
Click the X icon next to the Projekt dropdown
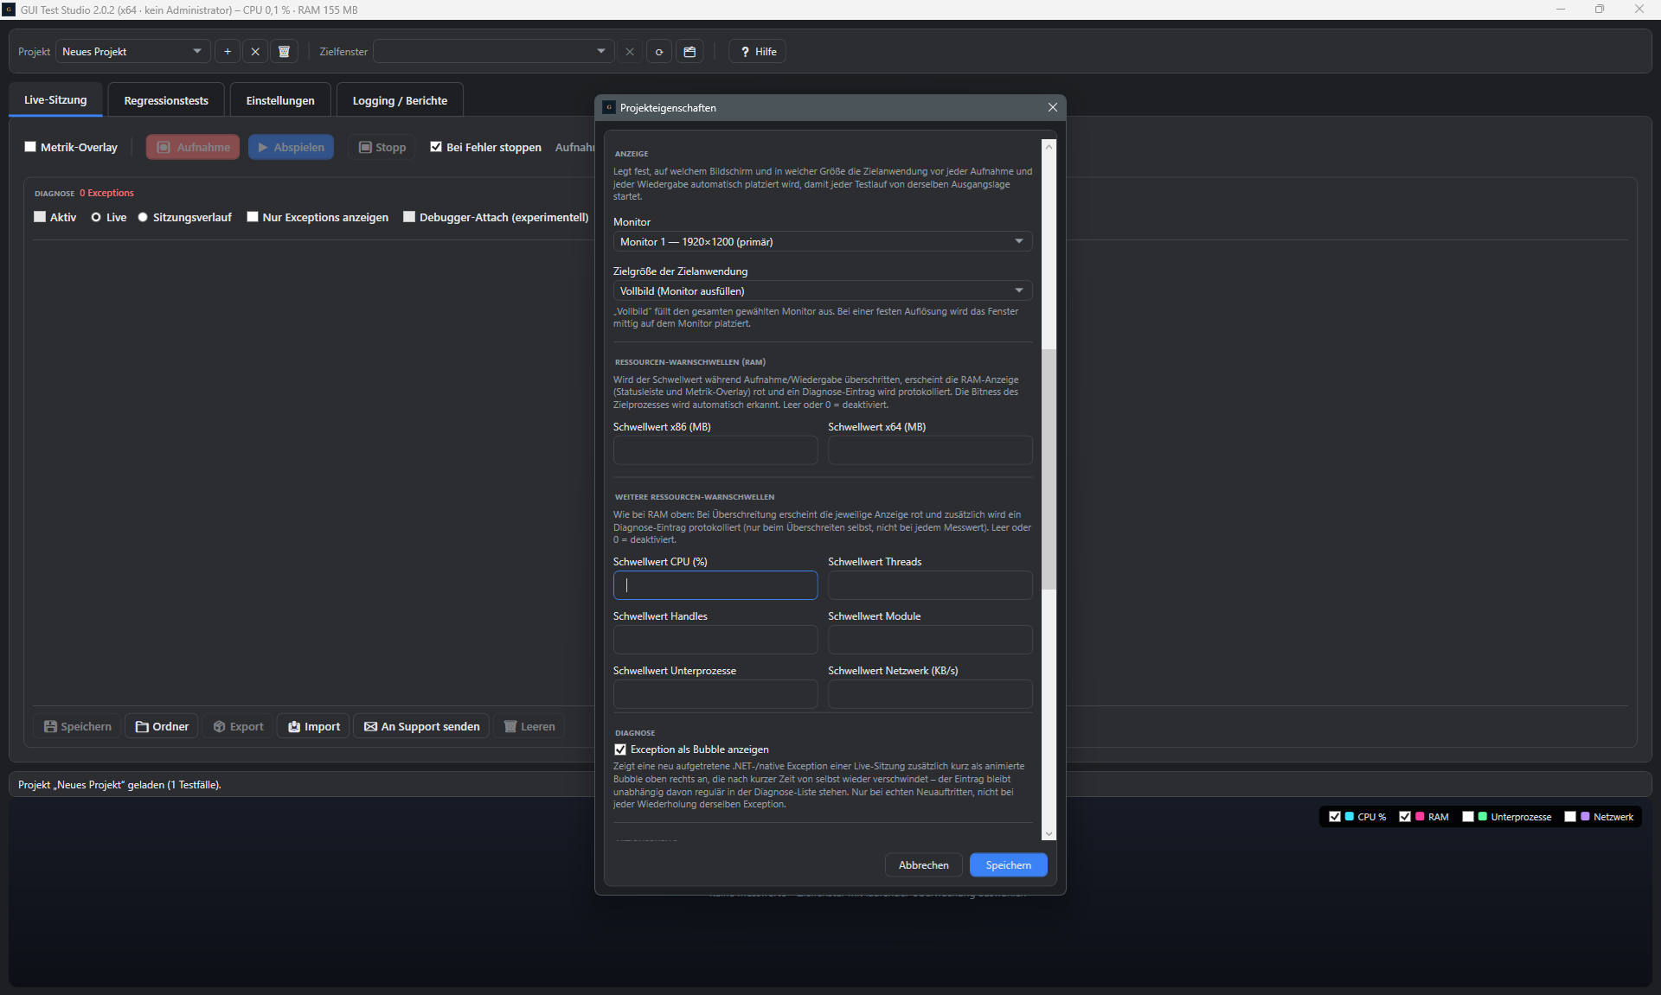[255, 52]
